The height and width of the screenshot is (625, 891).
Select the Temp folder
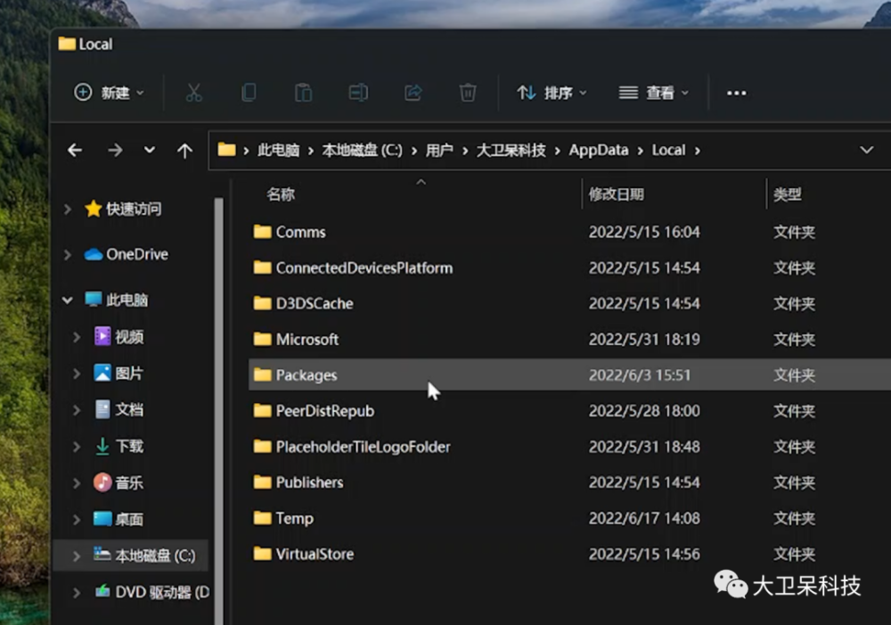click(x=569, y=518)
